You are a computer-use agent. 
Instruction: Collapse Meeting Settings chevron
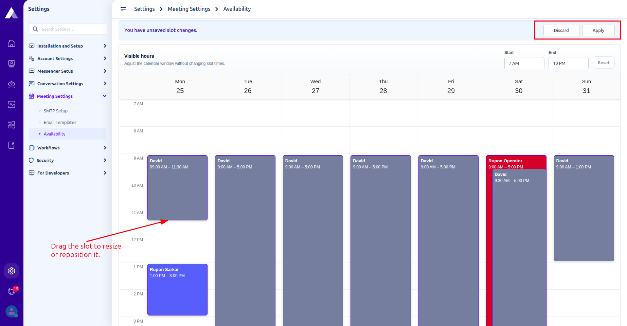(105, 96)
